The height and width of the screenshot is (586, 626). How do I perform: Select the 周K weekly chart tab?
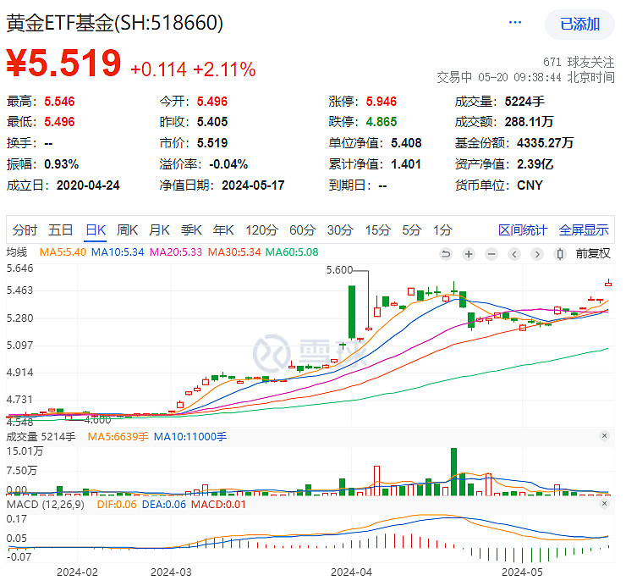click(128, 230)
